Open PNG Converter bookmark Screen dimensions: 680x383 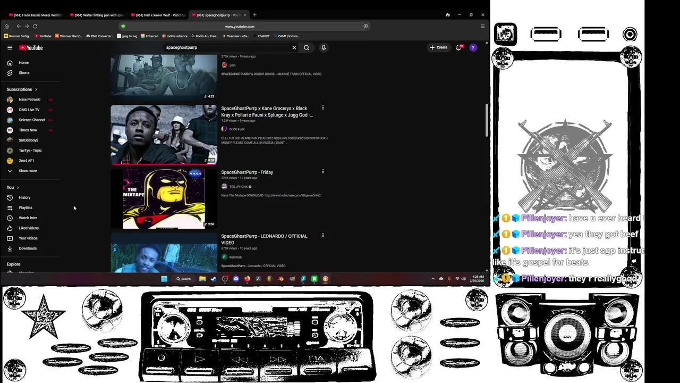click(x=99, y=36)
